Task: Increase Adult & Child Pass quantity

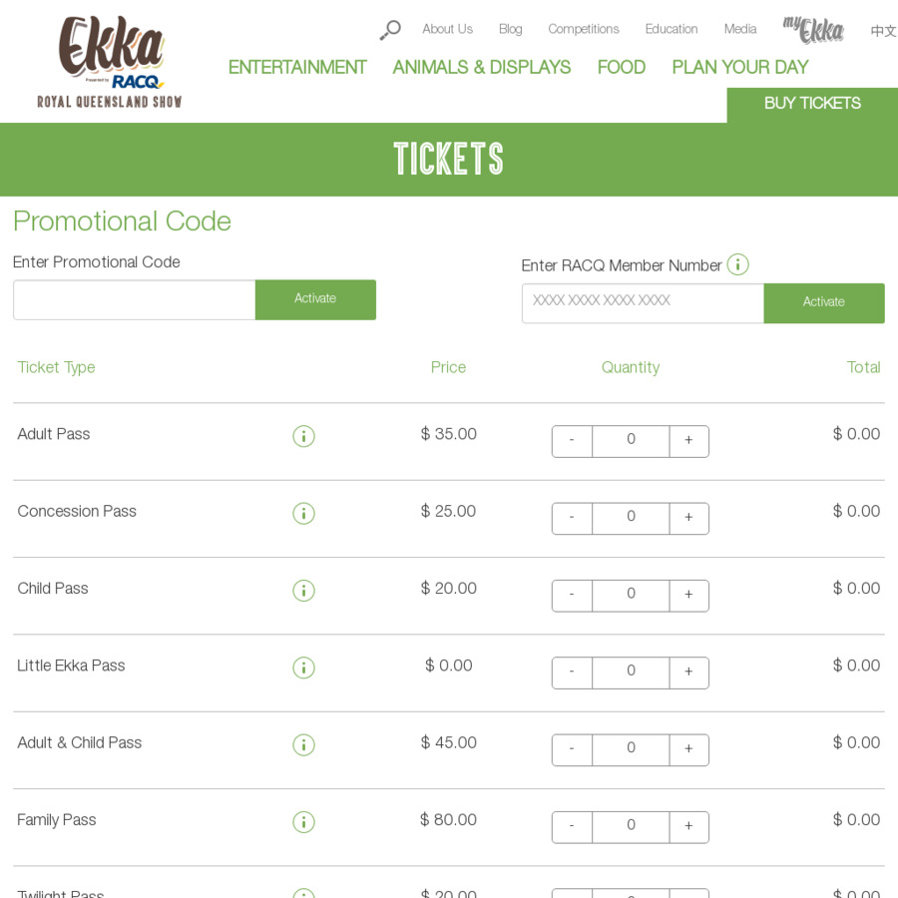Action: tap(688, 749)
